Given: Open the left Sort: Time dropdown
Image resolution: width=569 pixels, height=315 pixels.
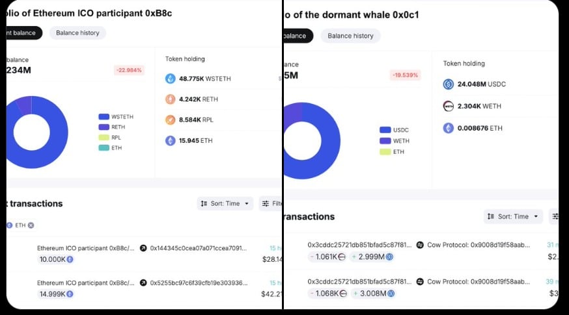Looking at the screenshot, I should point(225,204).
